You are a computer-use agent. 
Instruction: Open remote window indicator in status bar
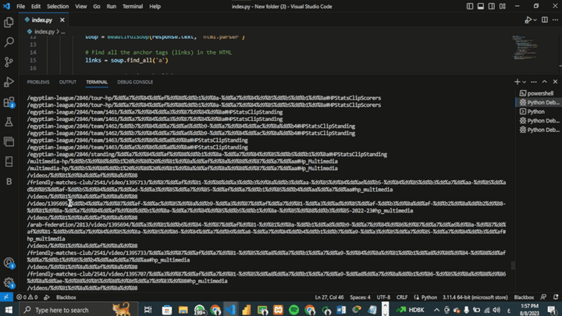6,297
